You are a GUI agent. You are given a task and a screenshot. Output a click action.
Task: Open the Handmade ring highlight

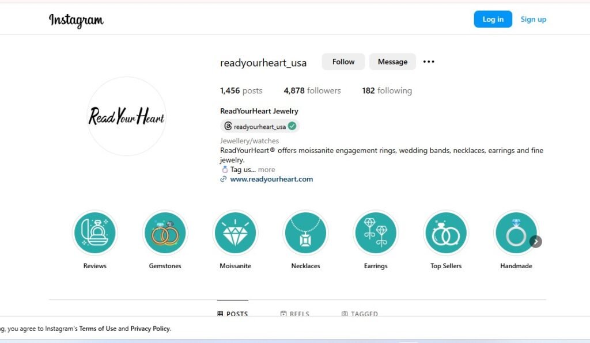516,233
